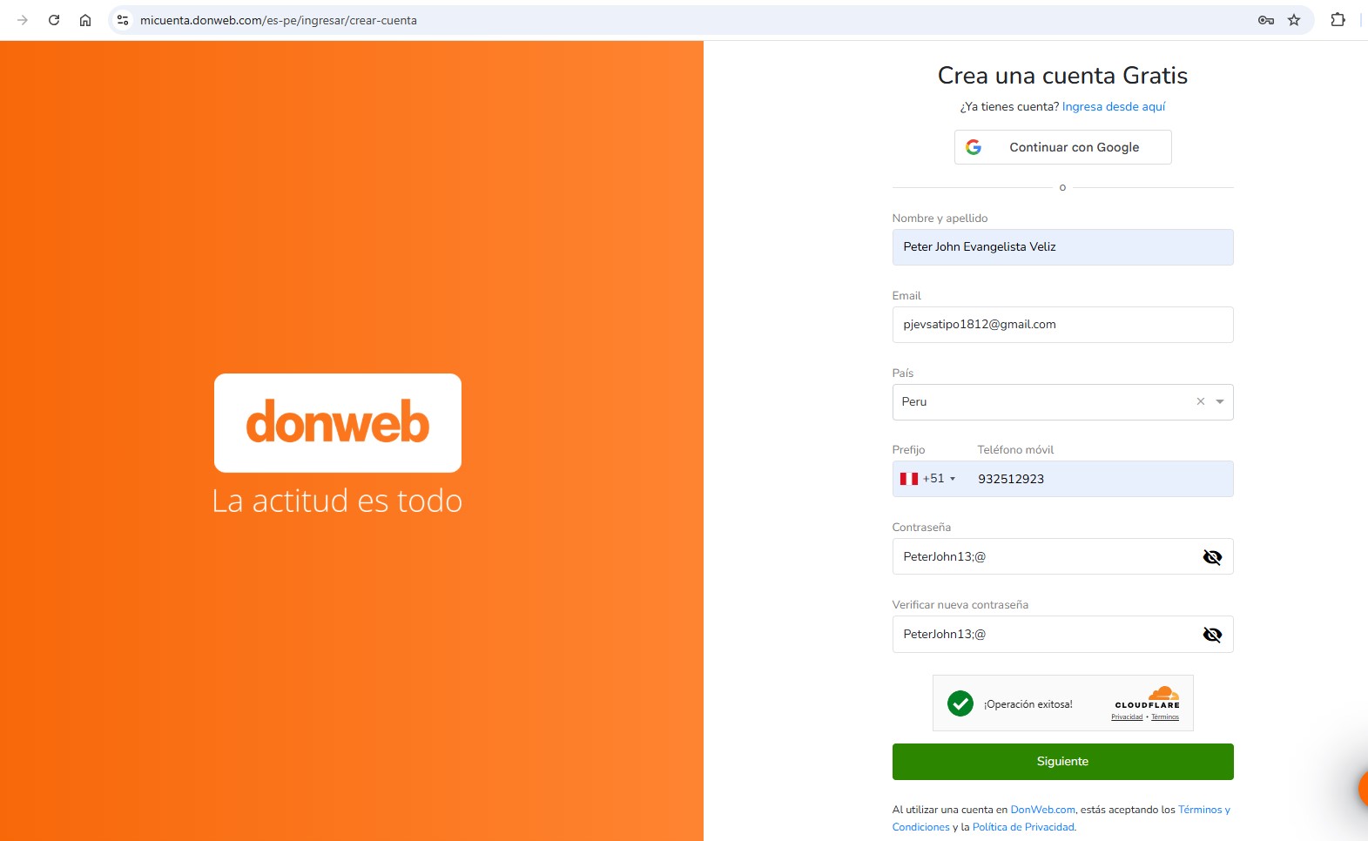Click the green Siguiente button

1063,762
